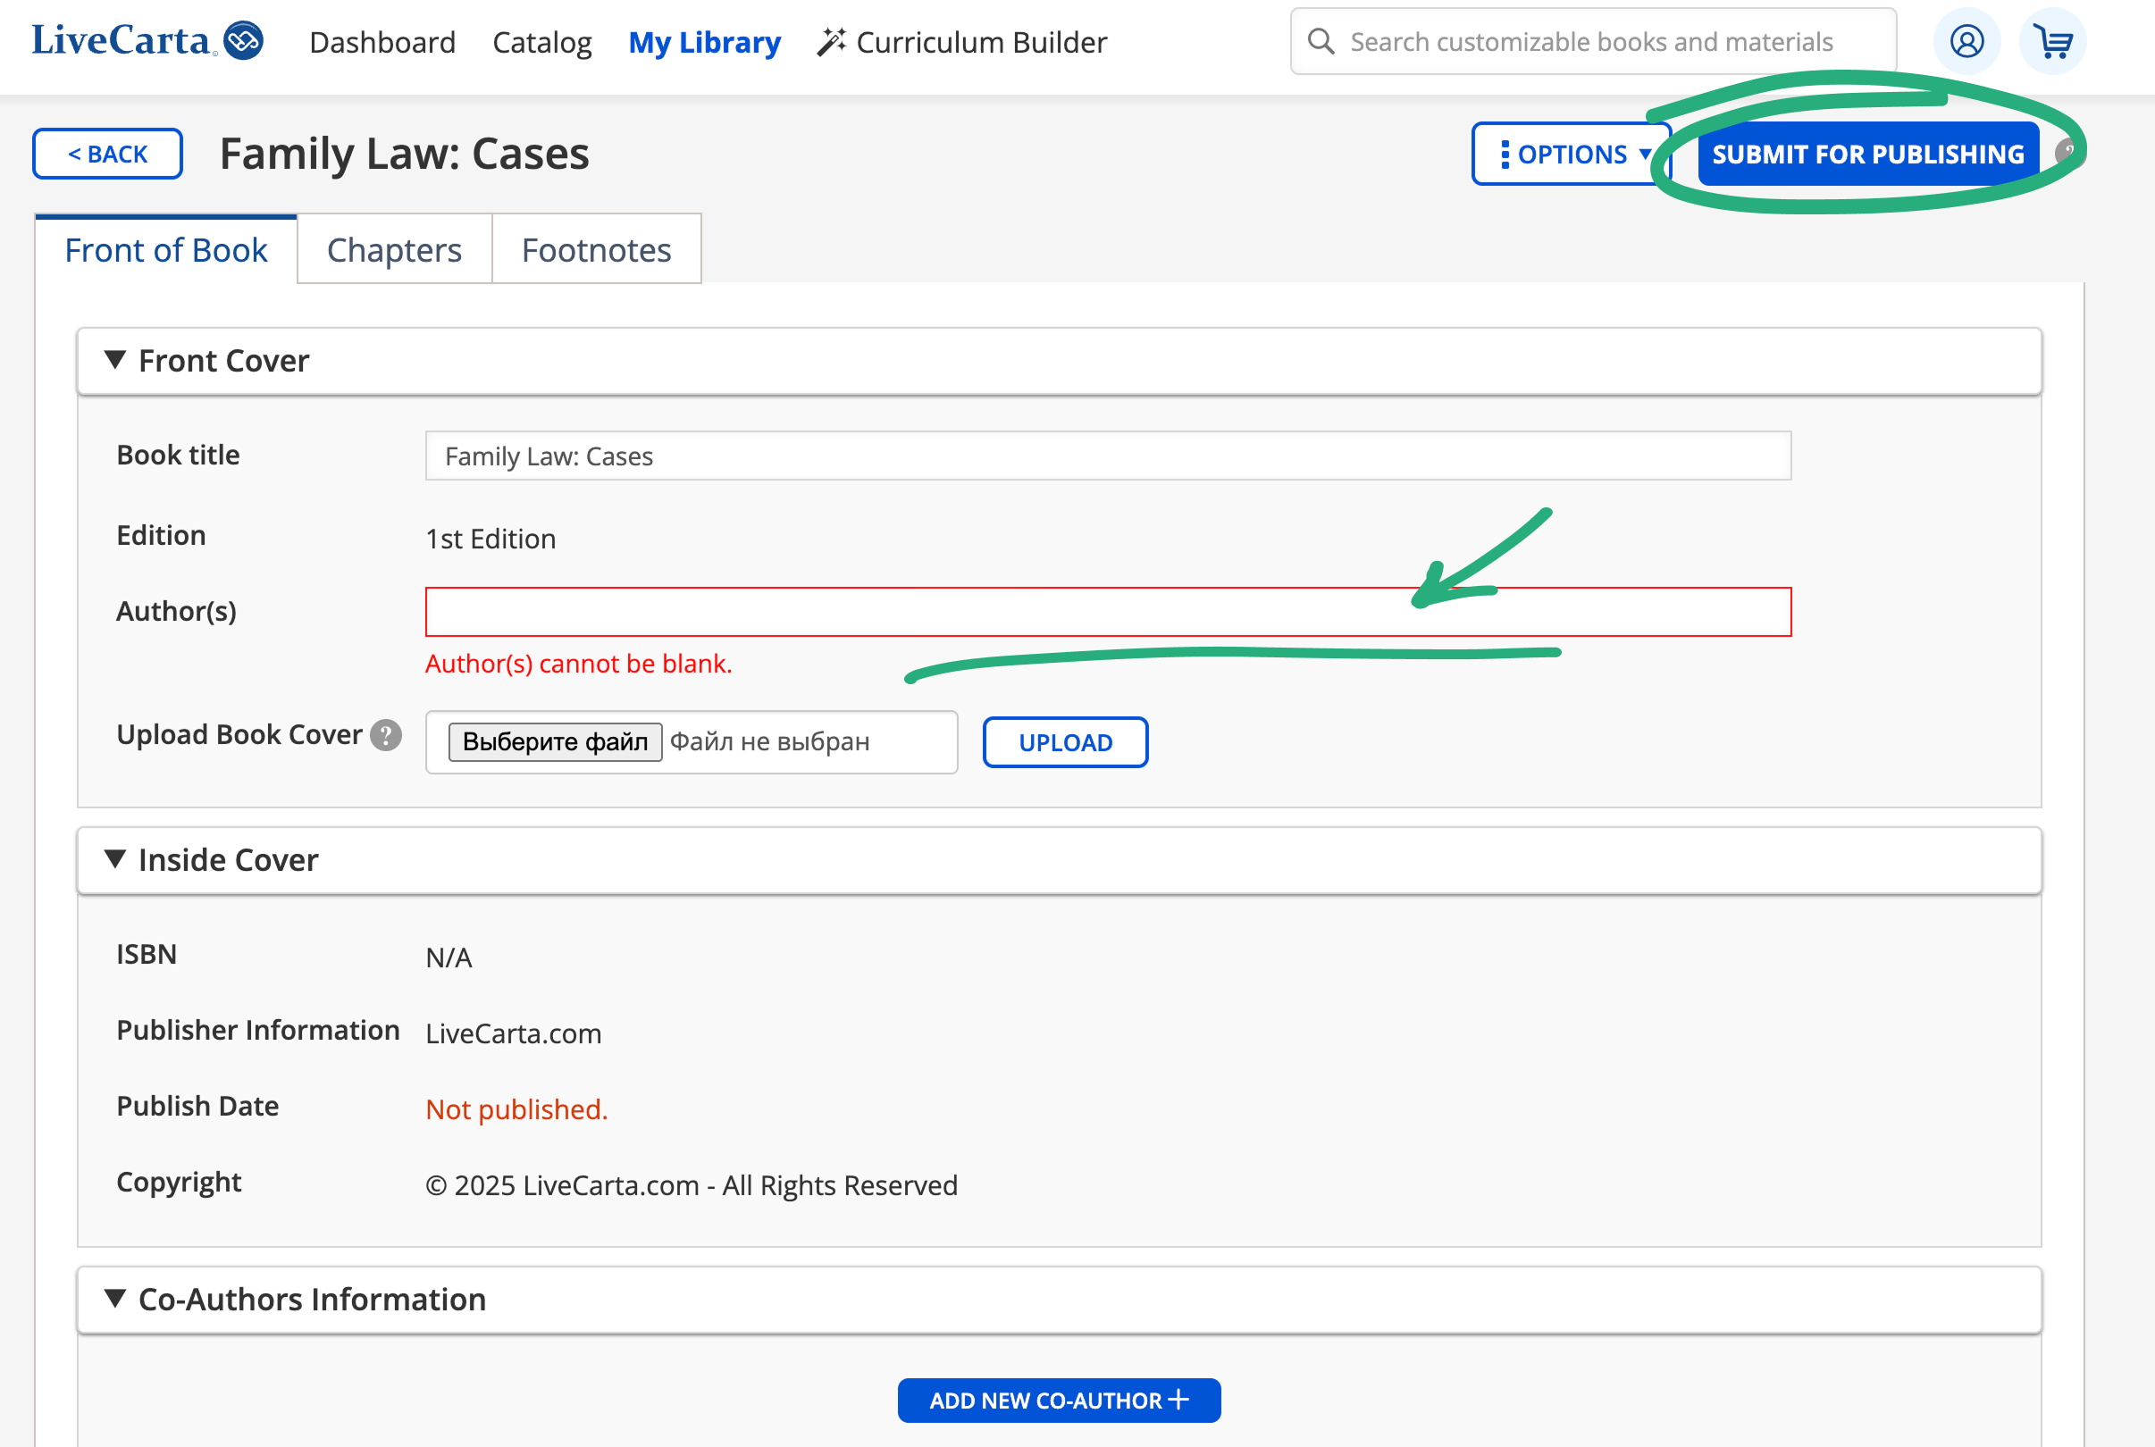Collapse the Co-Authors Information section
Viewport: 2155px width, 1447px height.
click(x=116, y=1300)
